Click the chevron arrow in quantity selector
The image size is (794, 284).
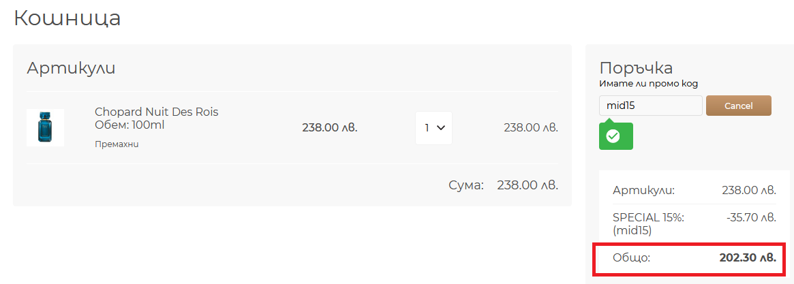[440, 128]
